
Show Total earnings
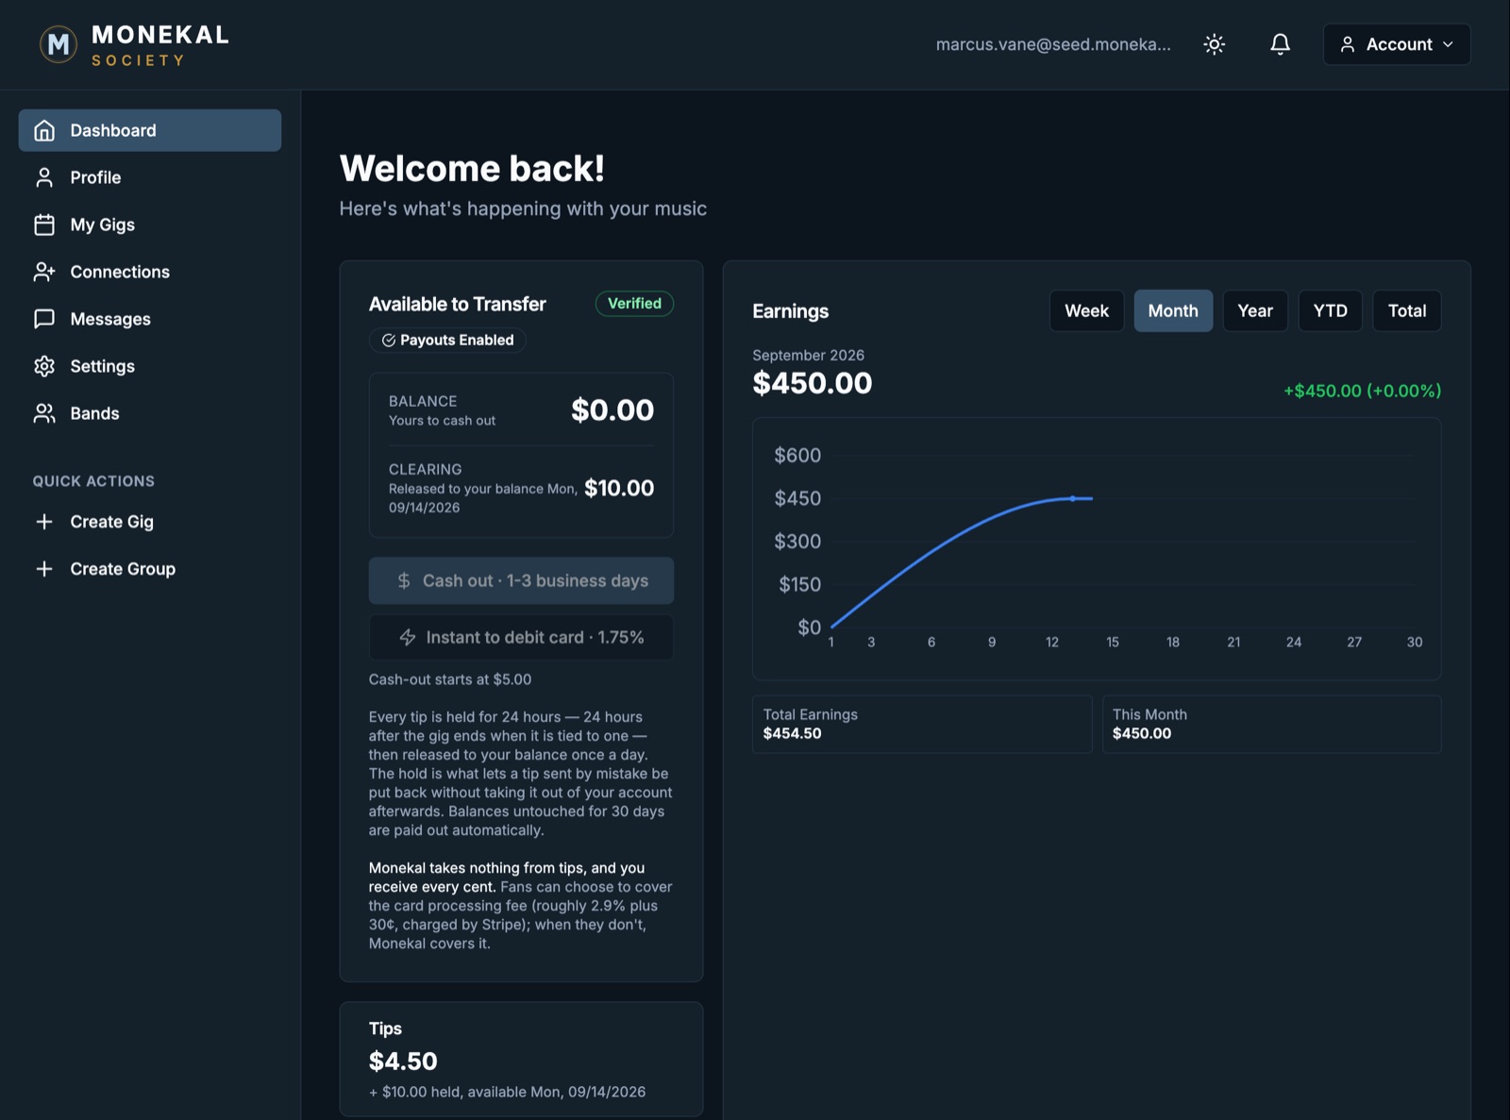[x=1406, y=310]
